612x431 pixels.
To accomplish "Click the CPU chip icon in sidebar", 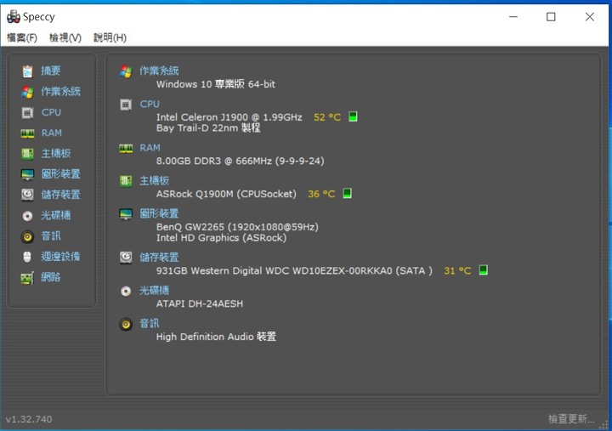I will click(x=27, y=113).
